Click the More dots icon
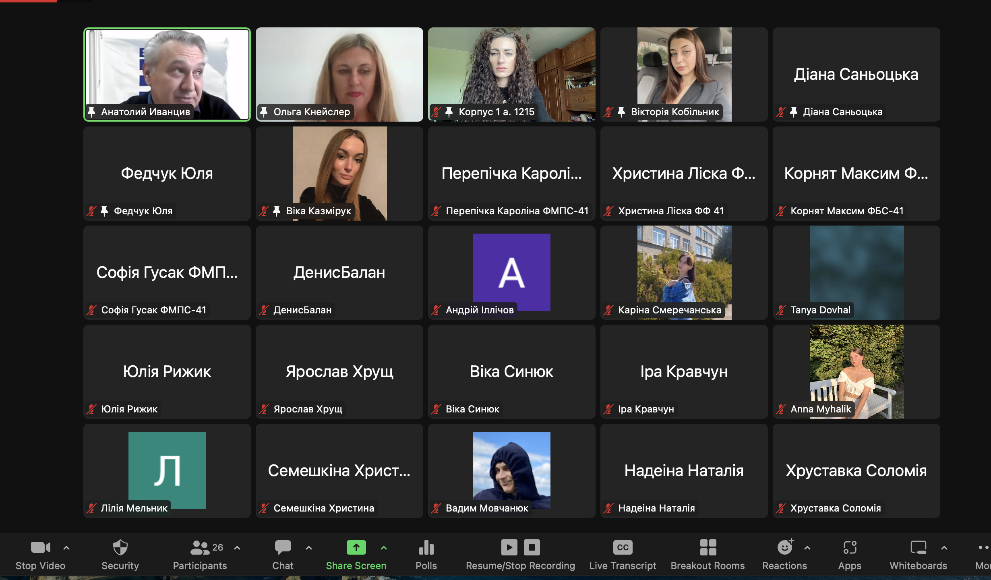The width and height of the screenshot is (991, 580). tap(983, 547)
